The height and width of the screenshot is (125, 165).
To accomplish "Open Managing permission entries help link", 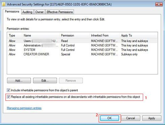I will pos(24,108).
